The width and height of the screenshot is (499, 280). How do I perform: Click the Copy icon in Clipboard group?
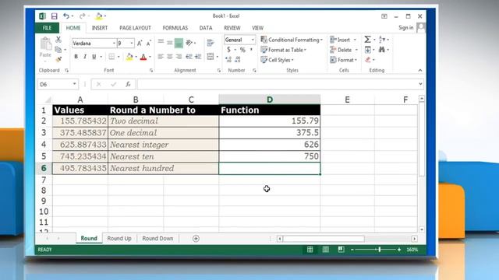58,50
